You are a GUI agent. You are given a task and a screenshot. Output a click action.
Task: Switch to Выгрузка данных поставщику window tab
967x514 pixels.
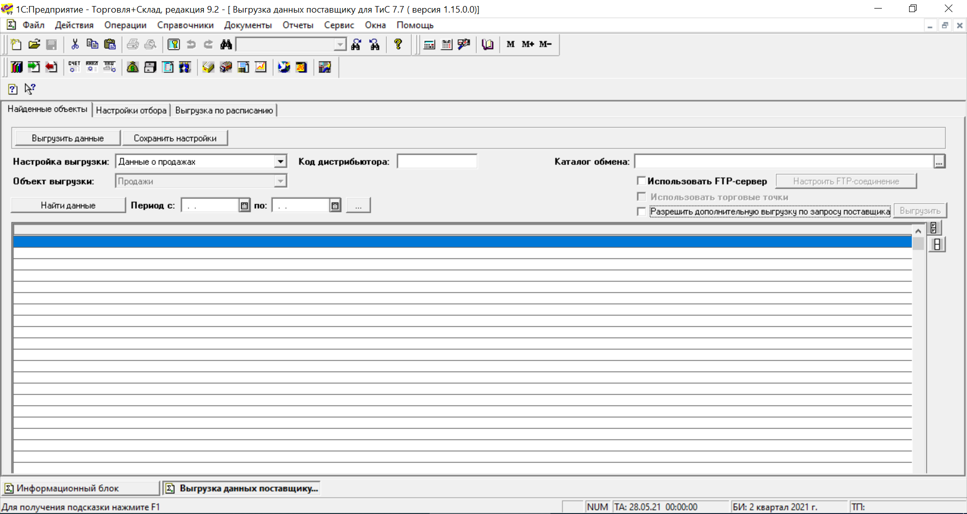click(242, 488)
